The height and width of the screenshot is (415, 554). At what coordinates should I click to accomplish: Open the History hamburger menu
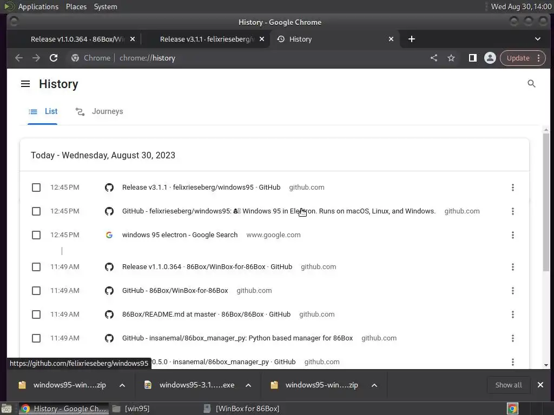(25, 84)
